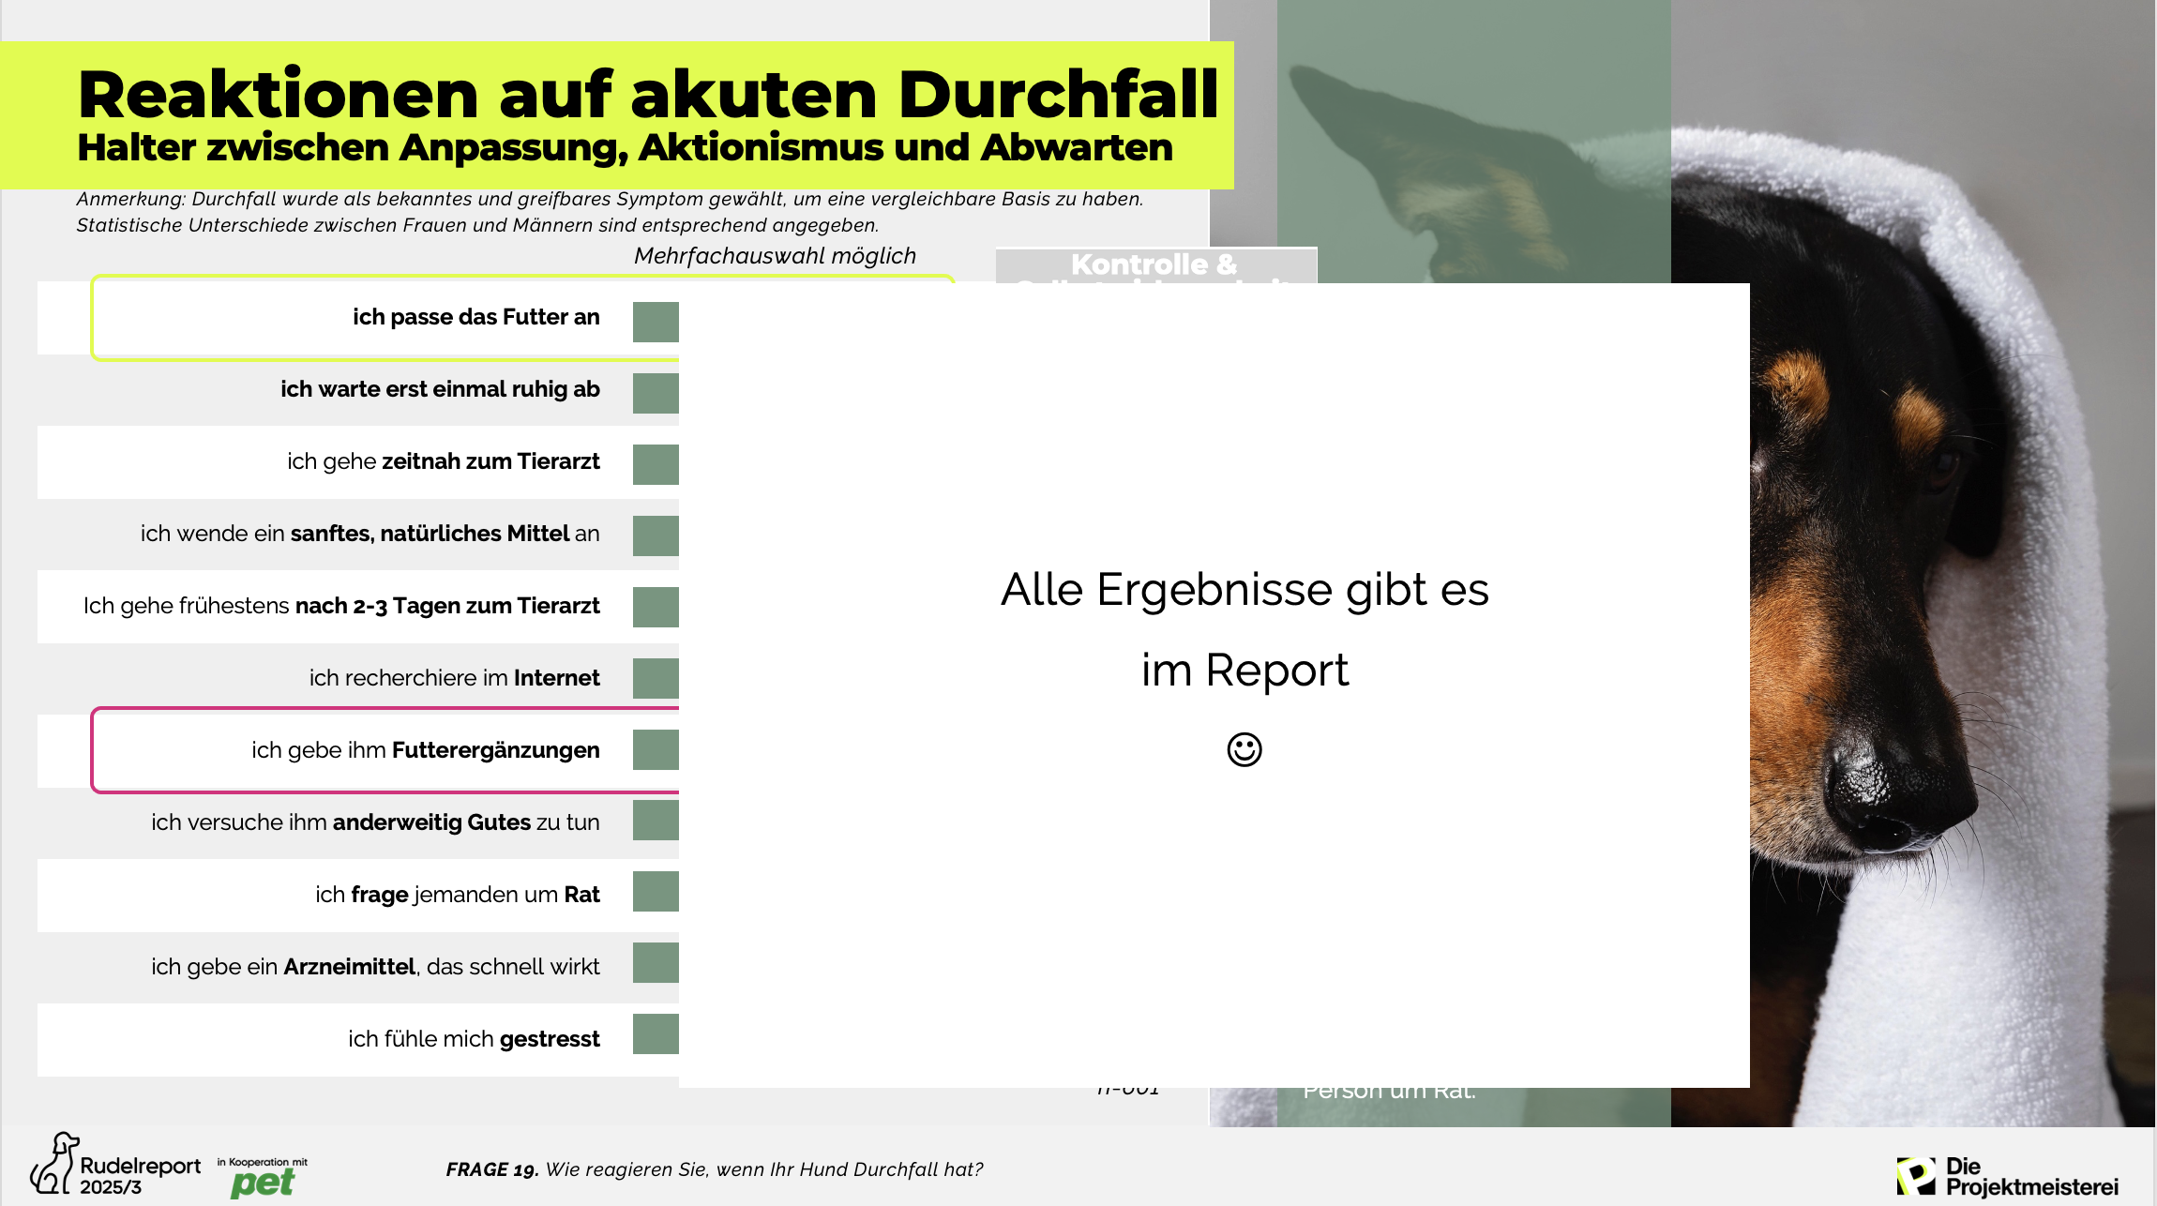Select the 'ich warte erst einmal ruhig ab' row

(x=441, y=389)
